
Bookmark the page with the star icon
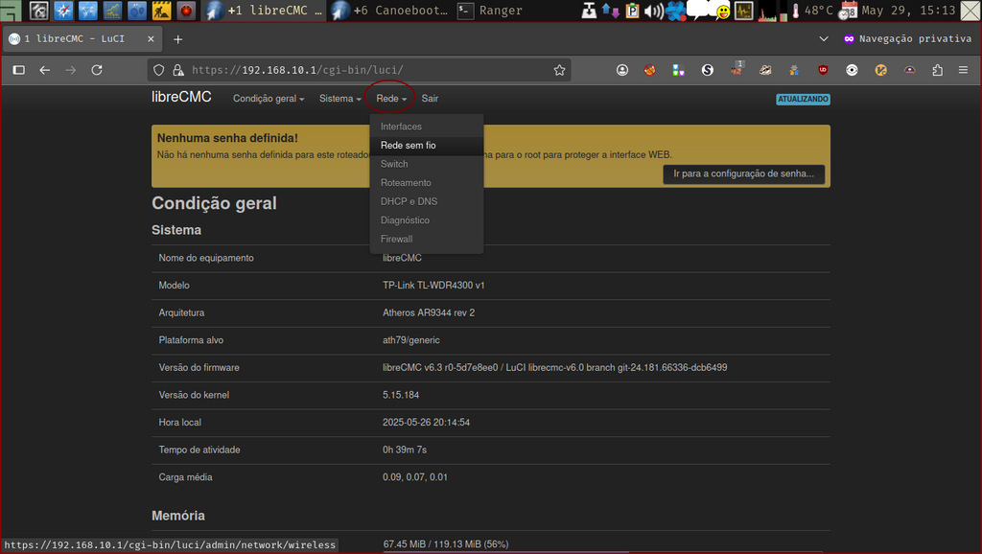tap(560, 69)
